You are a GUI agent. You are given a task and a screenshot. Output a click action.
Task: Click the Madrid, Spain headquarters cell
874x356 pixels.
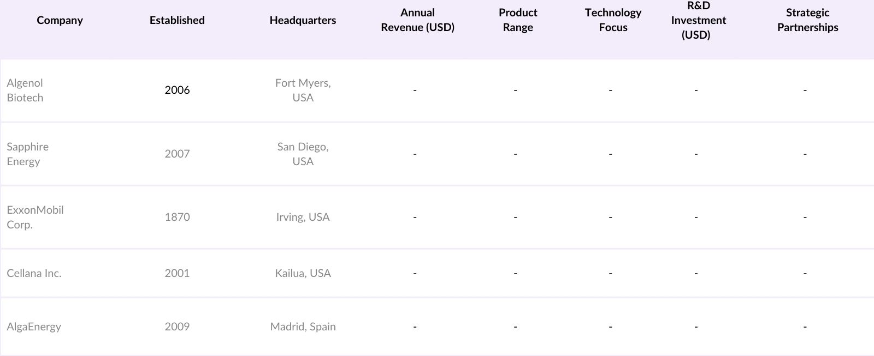point(303,327)
